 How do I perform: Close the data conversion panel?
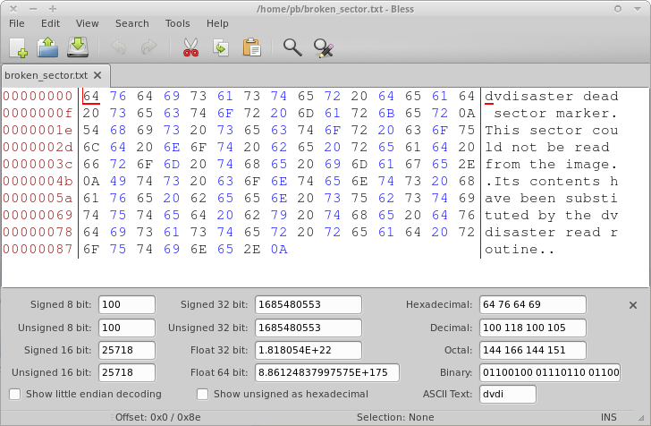(633, 305)
